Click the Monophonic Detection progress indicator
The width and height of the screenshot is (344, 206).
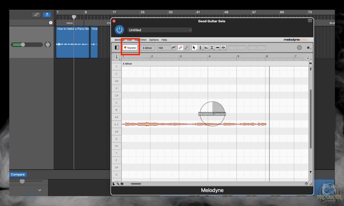tap(212, 114)
